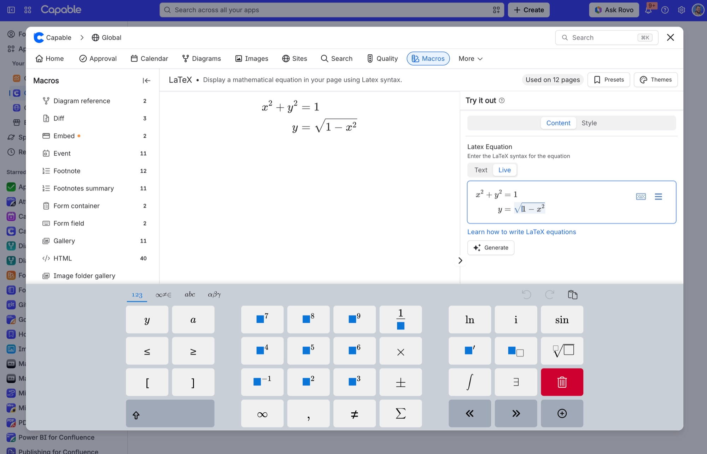The image size is (707, 454).
Task: Select the HTML macro in list
Action: [94, 258]
